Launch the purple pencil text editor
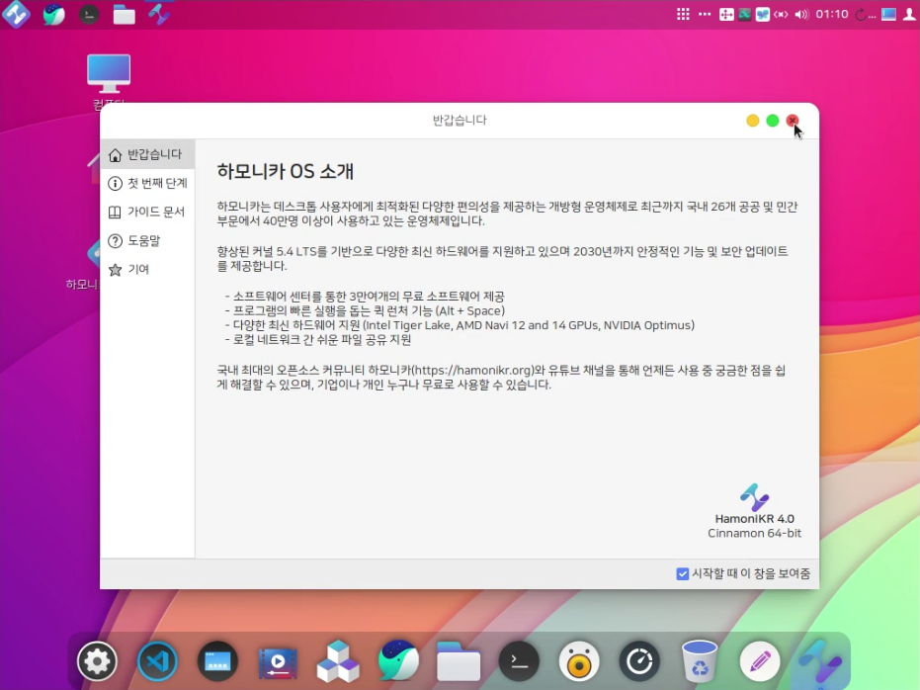 [x=759, y=661]
